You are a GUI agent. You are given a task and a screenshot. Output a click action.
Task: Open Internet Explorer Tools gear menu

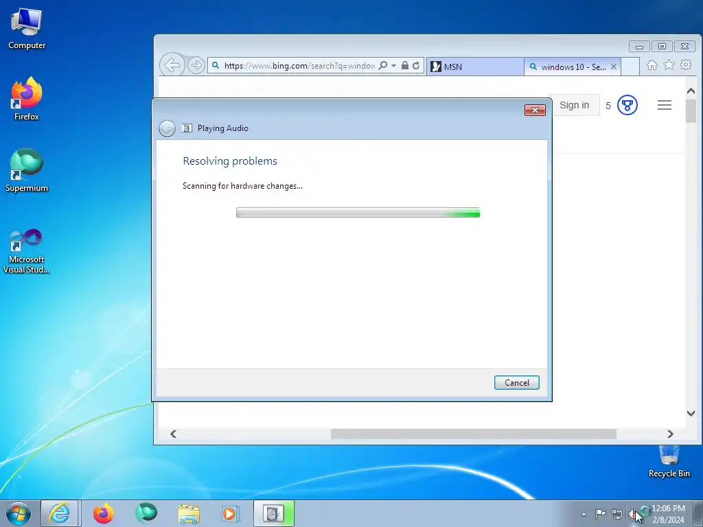[x=686, y=65]
